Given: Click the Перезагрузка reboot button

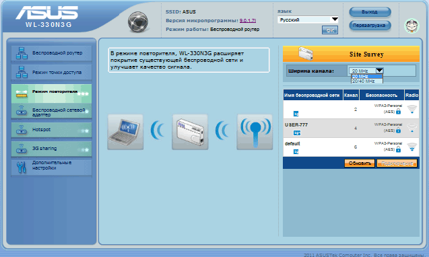Looking at the screenshot, I should [370, 26].
